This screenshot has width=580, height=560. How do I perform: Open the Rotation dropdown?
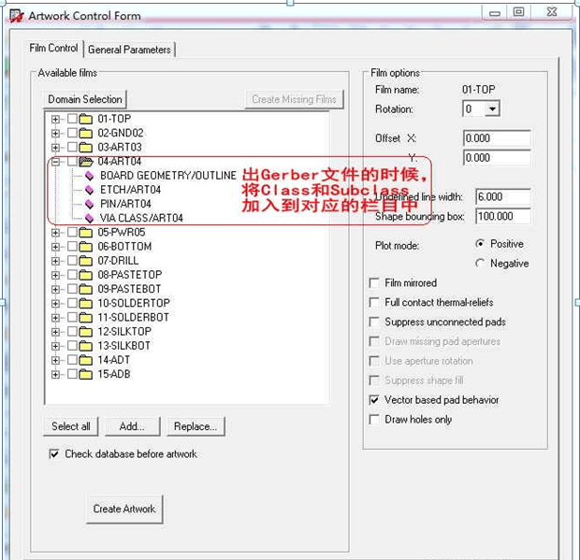tap(492, 109)
